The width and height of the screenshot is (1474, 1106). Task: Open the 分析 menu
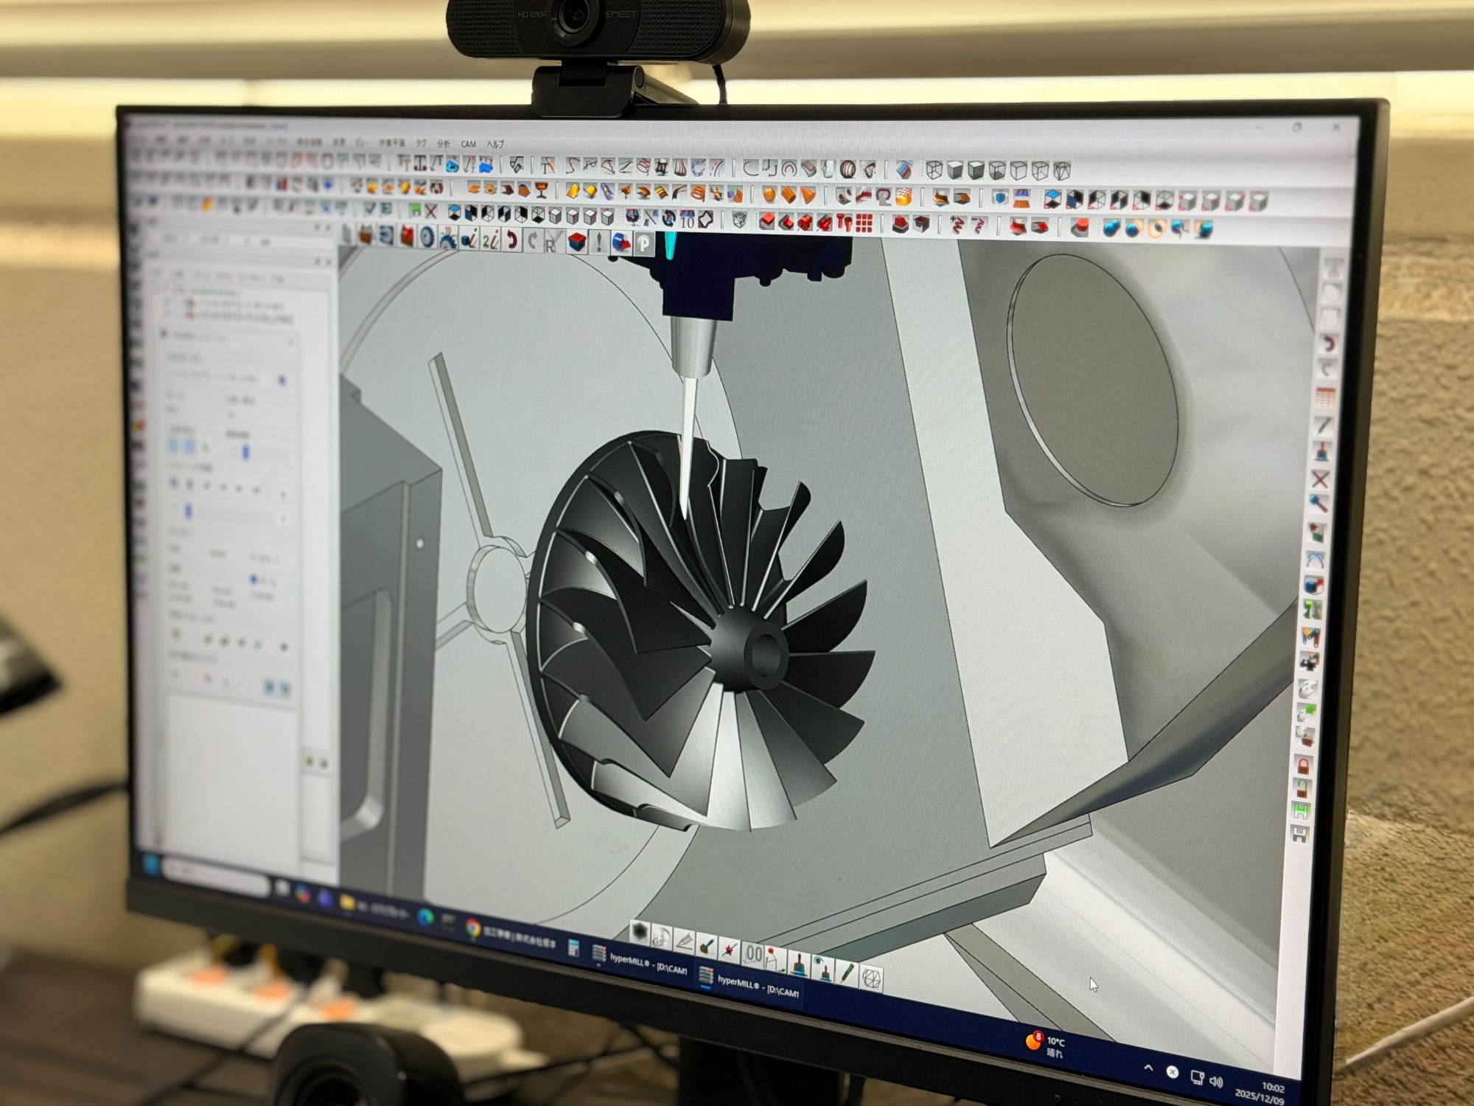point(443,144)
